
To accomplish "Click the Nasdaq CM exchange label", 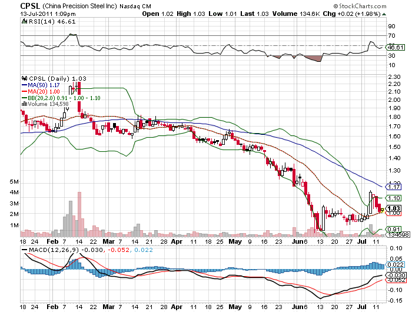I will tap(135, 6).
